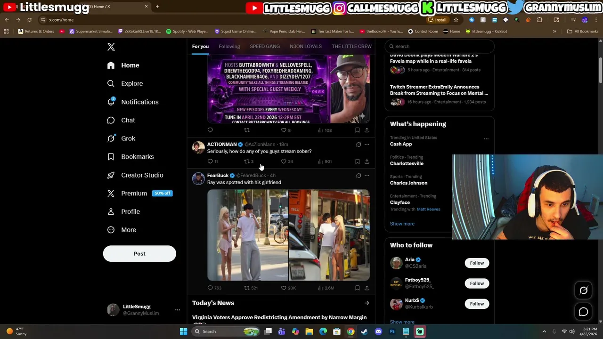Open Creator Studio in the sidebar
Viewport: 603px width, 339px height.
(136, 175)
